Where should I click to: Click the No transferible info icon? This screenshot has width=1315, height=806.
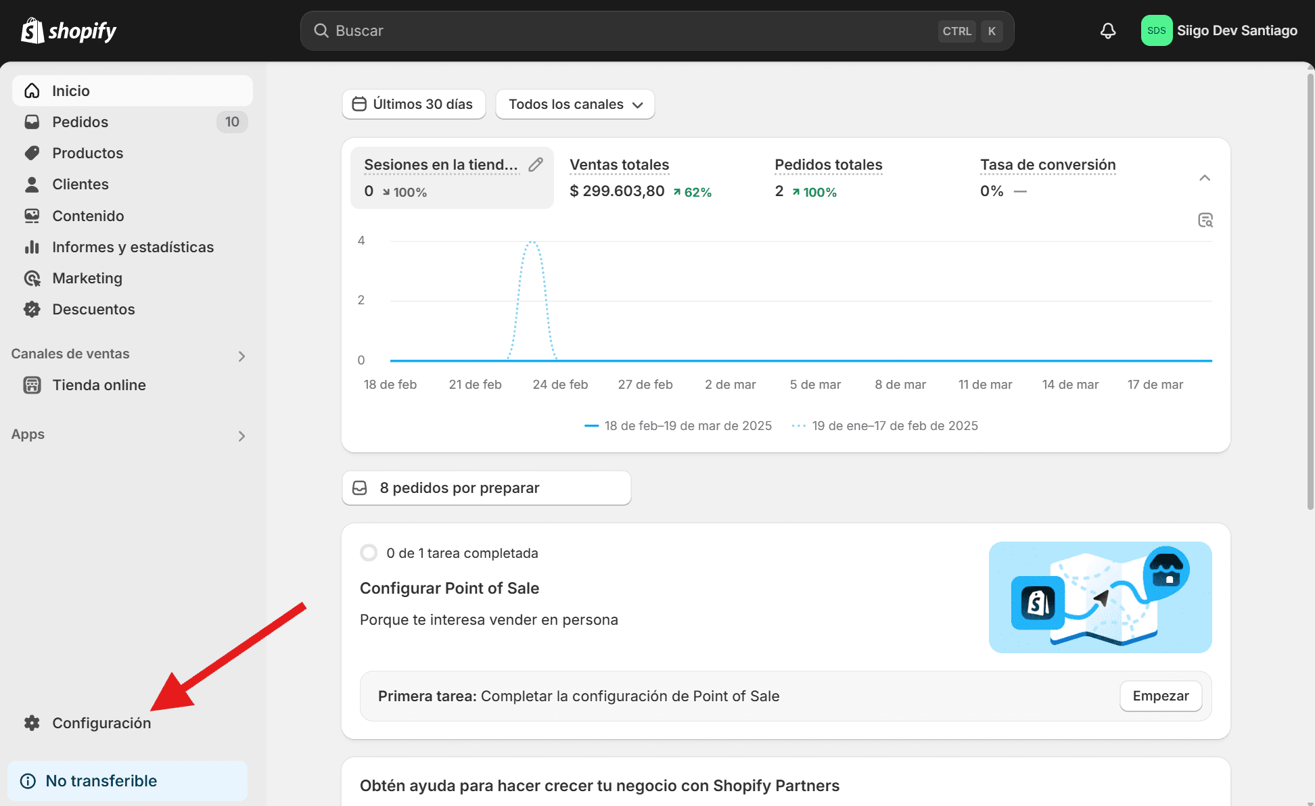[x=28, y=781]
